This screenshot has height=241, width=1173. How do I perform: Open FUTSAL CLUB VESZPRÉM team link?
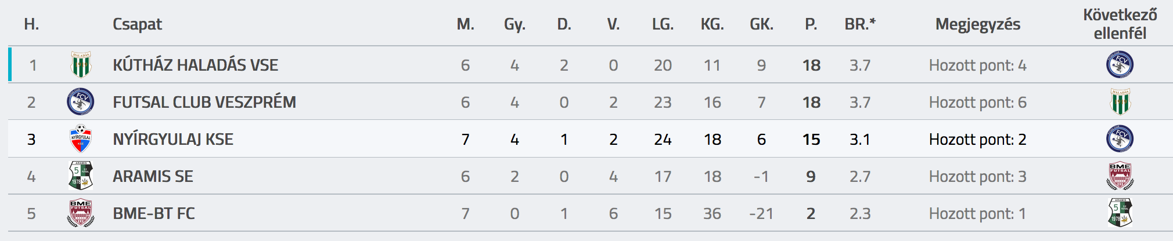click(x=204, y=102)
